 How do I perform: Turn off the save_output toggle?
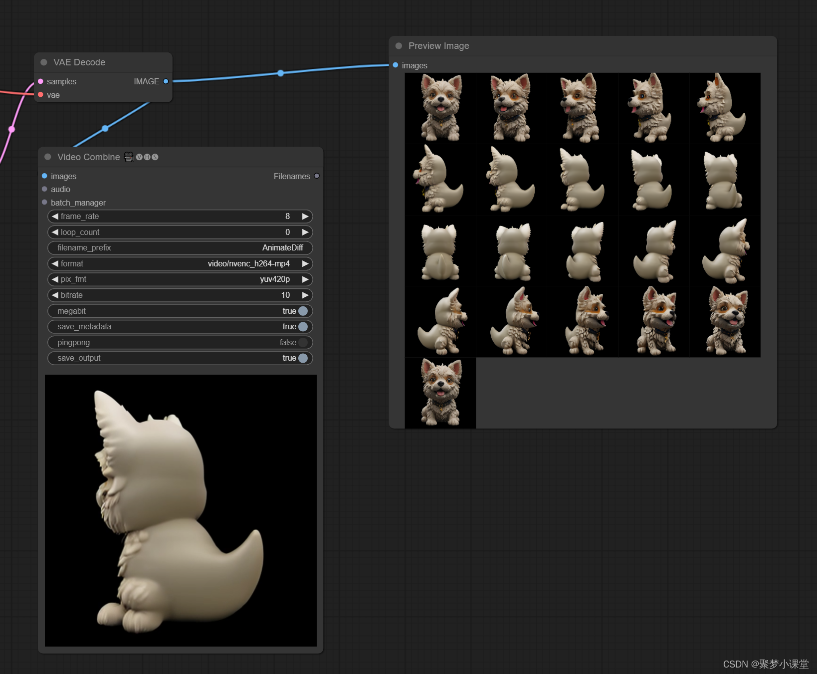(x=303, y=358)
